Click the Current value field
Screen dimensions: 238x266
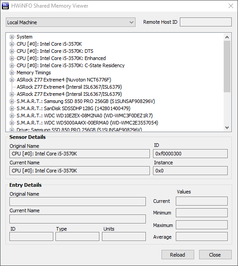tap(202, 201)
